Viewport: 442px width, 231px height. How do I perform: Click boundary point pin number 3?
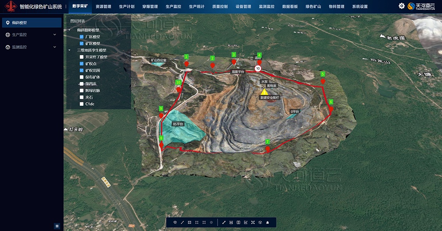point(234,62)
